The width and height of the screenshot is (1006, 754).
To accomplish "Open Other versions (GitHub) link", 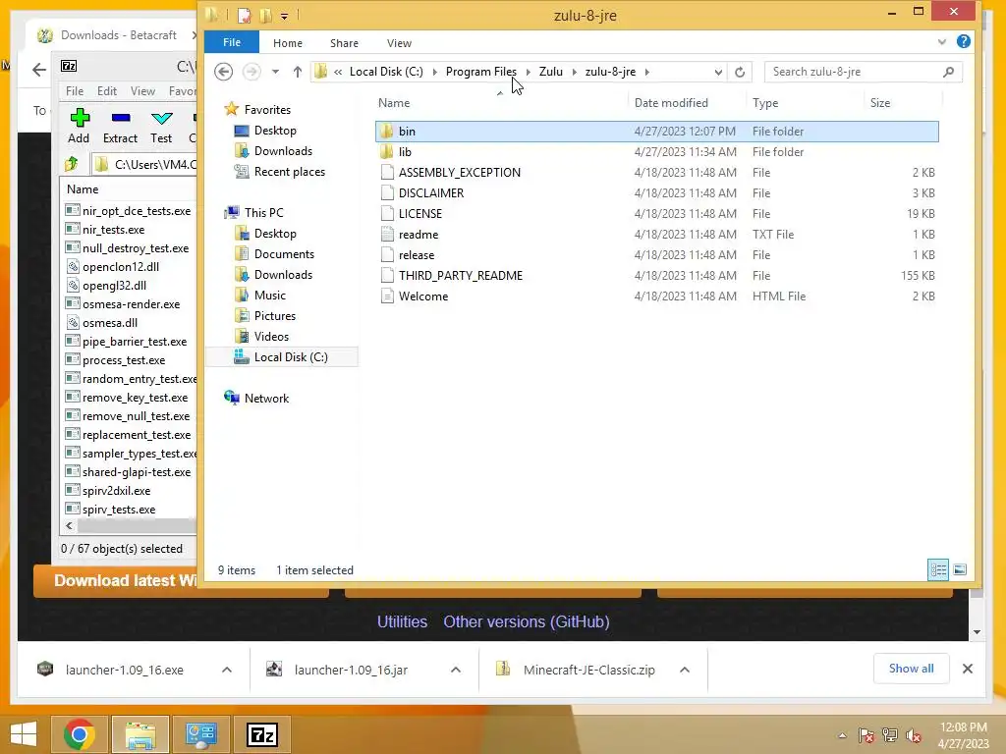I will point(527,621).
